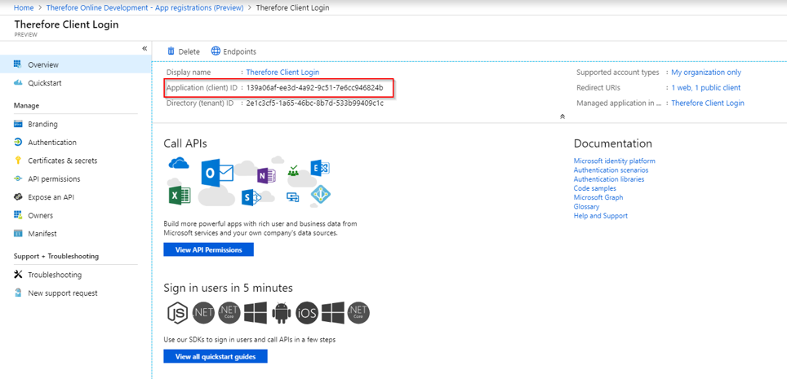Click the Endpoints globe icon
Viewport: 787px width, 379px height.
pos(216,51)
